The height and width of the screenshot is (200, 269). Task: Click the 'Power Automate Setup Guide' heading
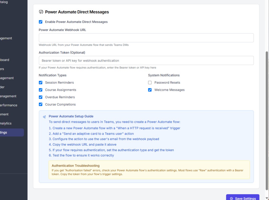(x=71, y=116)
